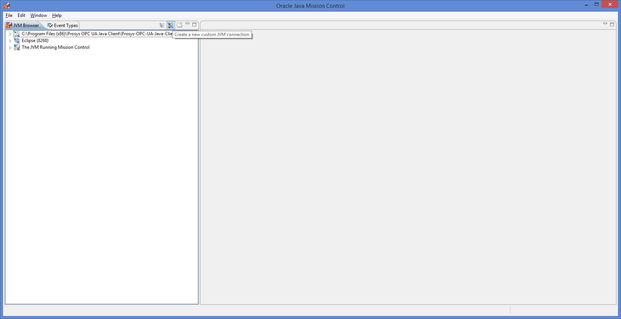This screenshot has height=319, width=621.
Task: Click the JVM Running Mission Control icon
Action: 17,47
